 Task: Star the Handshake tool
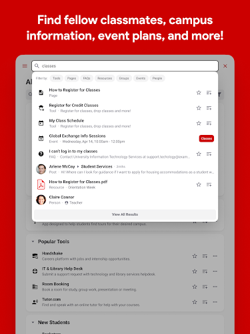click(195, 256)
